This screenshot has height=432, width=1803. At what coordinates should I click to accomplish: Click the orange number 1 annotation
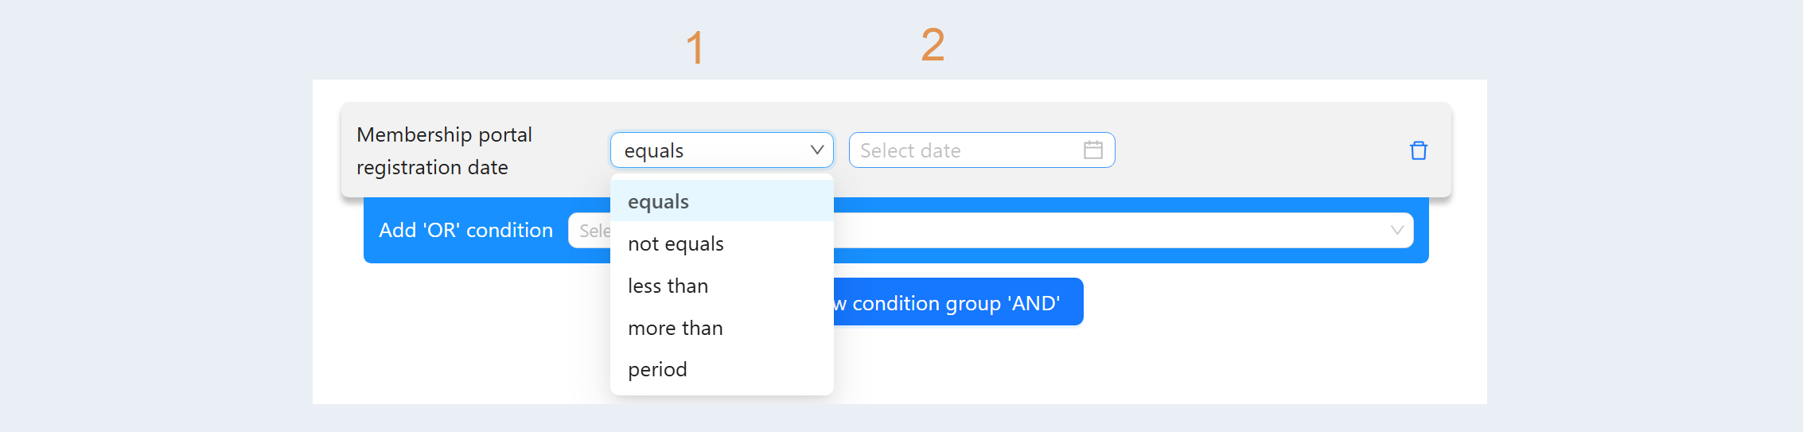click(695, 47)
